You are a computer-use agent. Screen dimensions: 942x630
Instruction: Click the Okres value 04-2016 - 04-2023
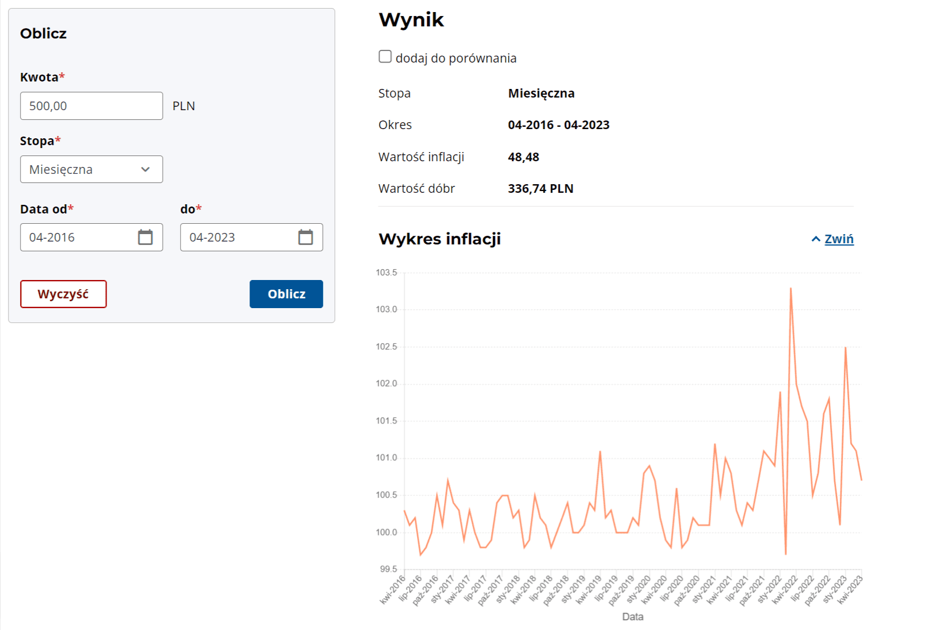point(559,125)
